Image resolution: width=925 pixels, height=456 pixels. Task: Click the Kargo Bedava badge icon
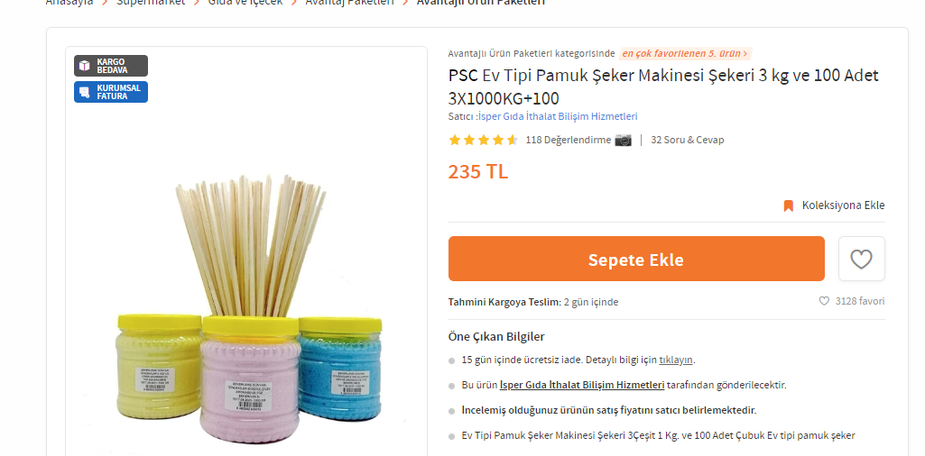[84, 66]
